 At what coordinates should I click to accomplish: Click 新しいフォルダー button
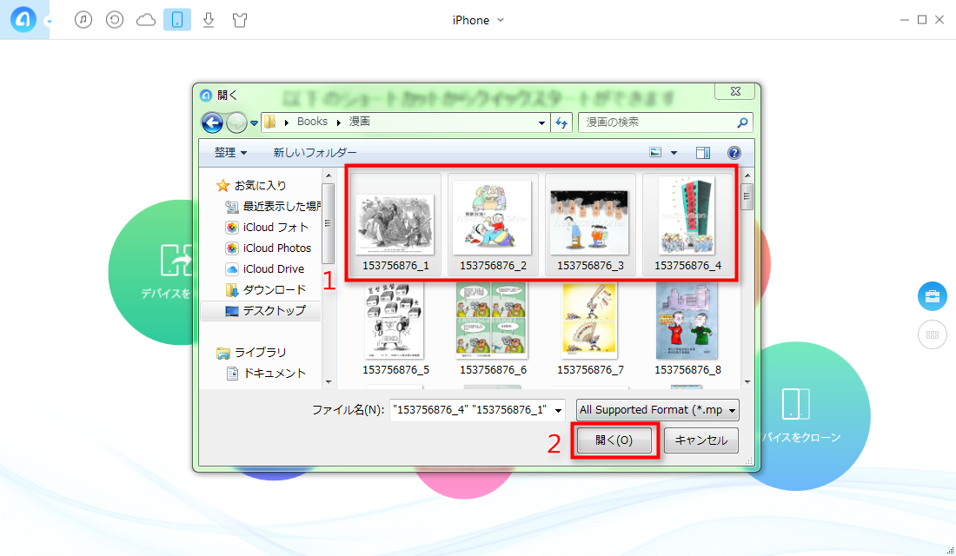[315, 152]
